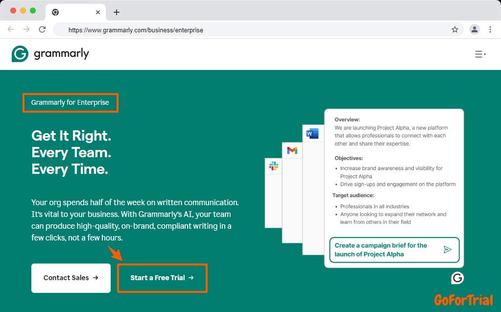This screenshot has height=312, width=501.
Task: Click the 'Objectives:' heading in the card
Action: click(x=349, y=158)
